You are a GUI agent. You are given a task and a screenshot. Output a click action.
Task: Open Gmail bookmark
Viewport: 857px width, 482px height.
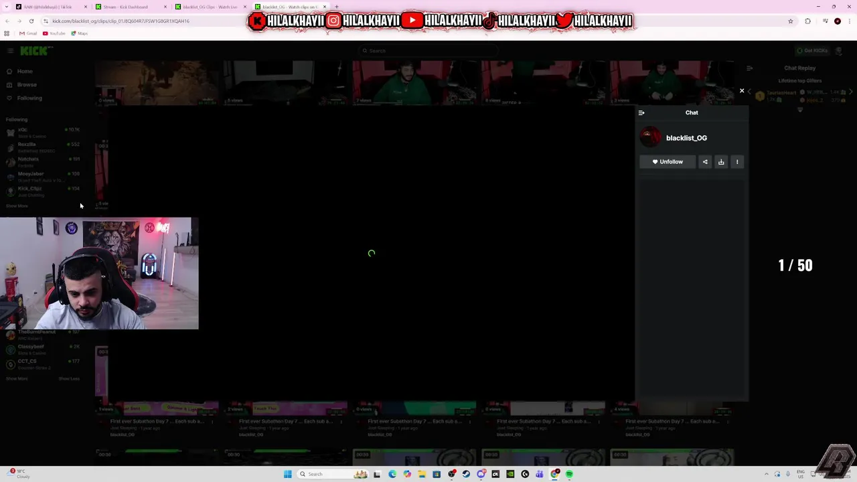coord(28,33)
